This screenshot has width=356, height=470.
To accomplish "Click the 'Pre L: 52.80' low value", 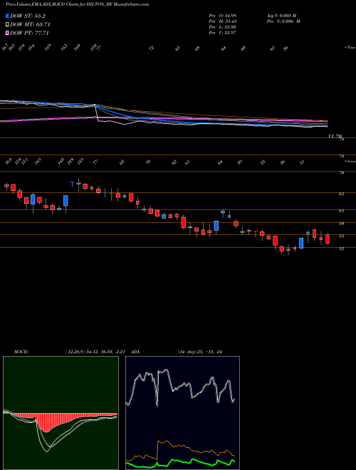I will pyautogui.click(x=223, y=27).
